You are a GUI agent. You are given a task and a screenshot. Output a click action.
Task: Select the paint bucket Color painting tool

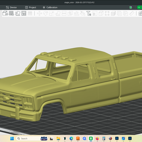click(x=83, y=13)
